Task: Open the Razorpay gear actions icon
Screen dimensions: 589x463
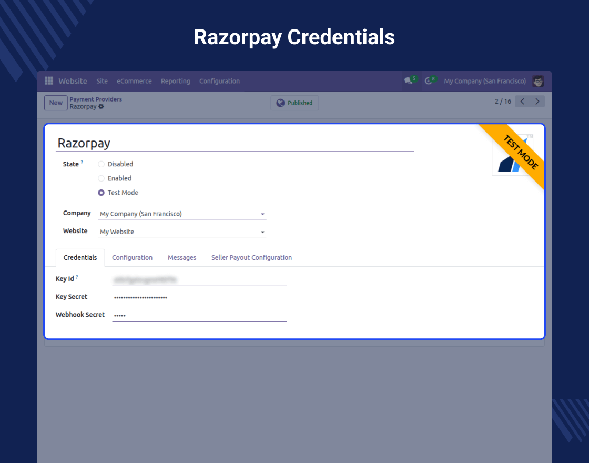Action: pyautogui.click(x=101, y=107)
